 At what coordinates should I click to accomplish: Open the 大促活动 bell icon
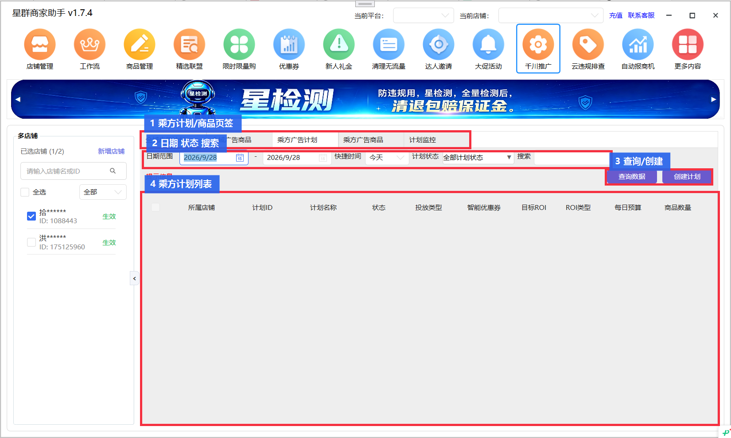click(488, 44)
